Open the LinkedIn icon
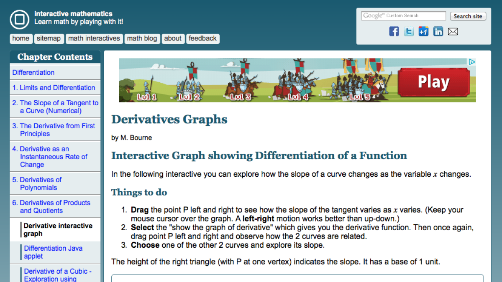This screenshot has height=282, width=502. click(438, 31)
